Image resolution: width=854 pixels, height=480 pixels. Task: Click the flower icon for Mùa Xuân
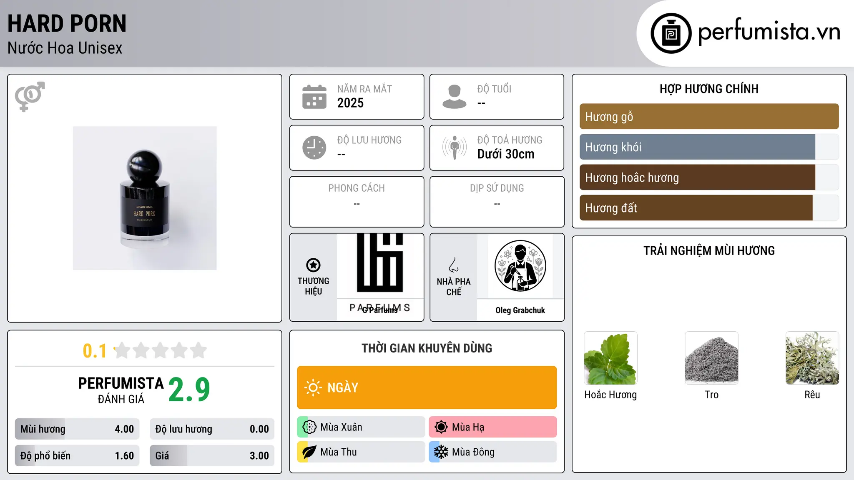[309, 427]
